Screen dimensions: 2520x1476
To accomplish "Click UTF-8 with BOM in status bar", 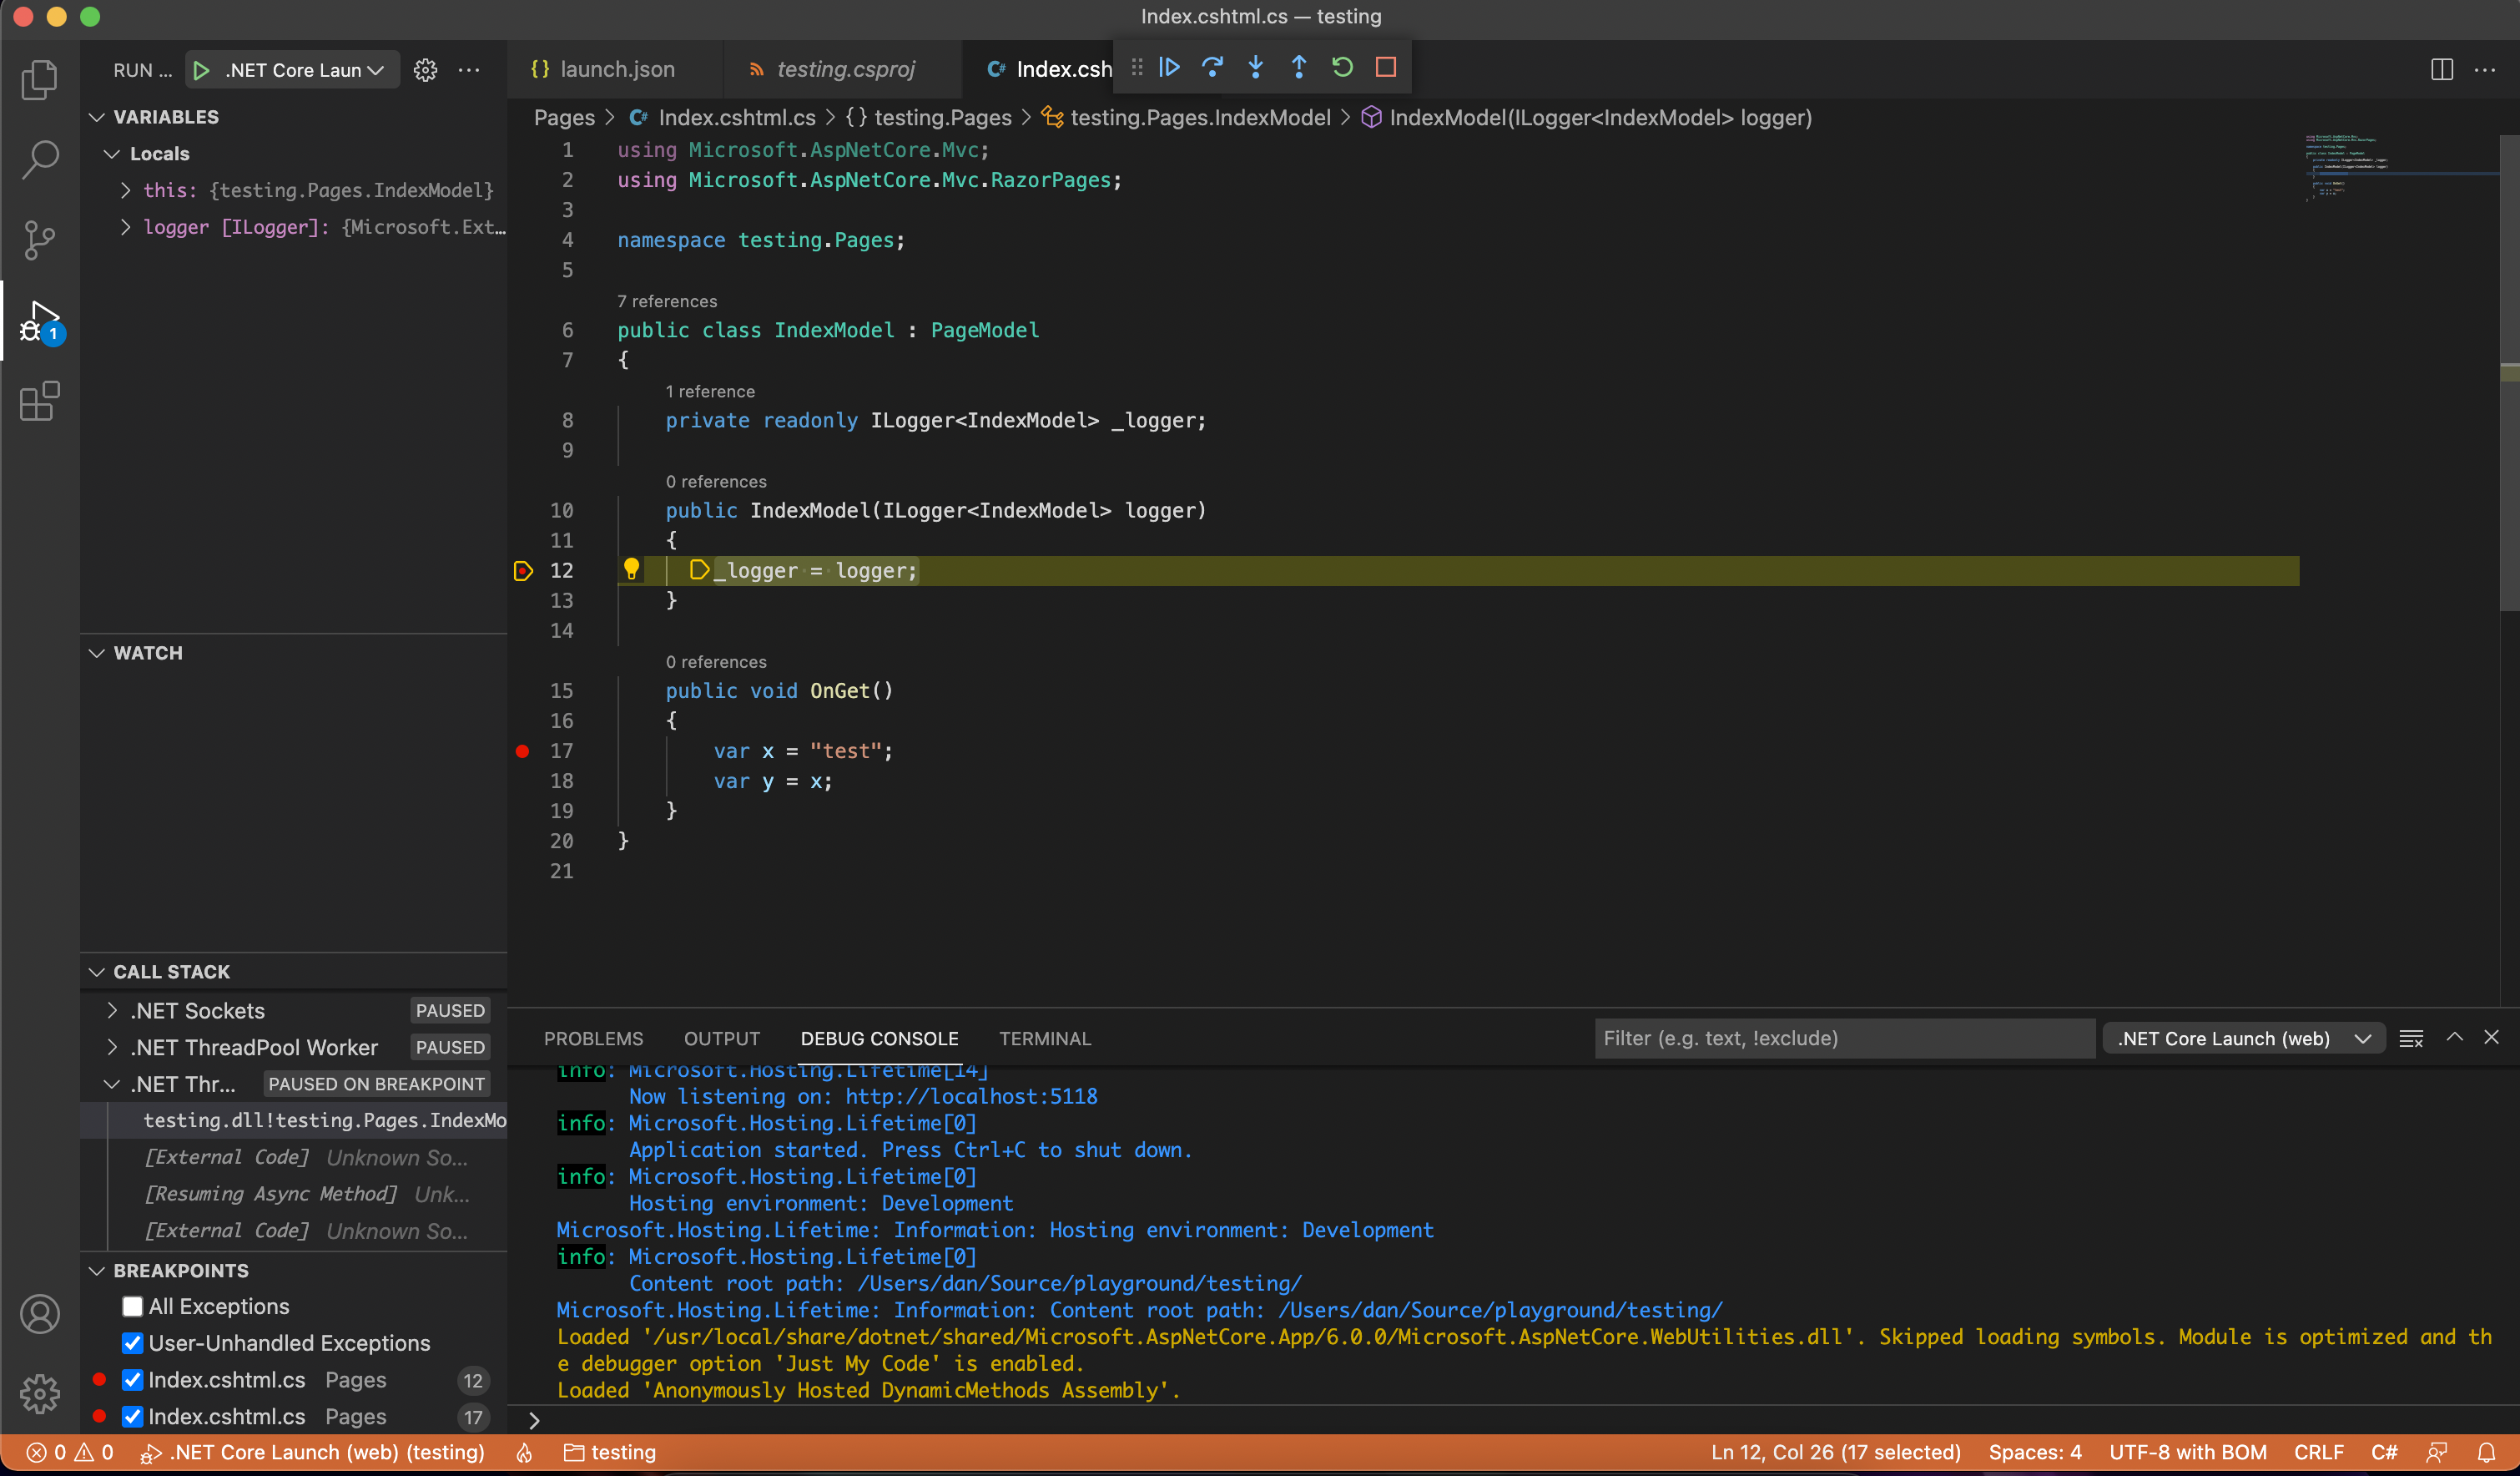I will coord(2187,1452).
